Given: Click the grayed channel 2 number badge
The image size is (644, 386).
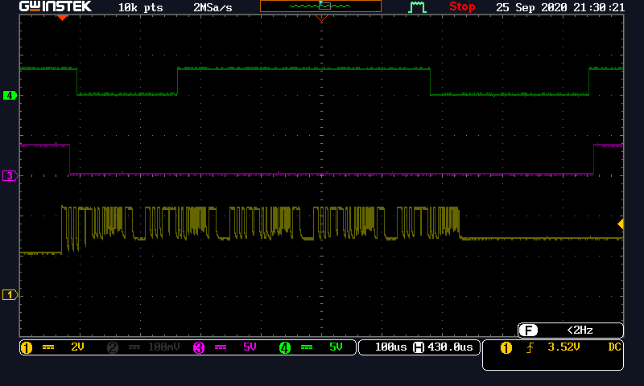Looking at the screenshot, I should [x=113, y=348].
